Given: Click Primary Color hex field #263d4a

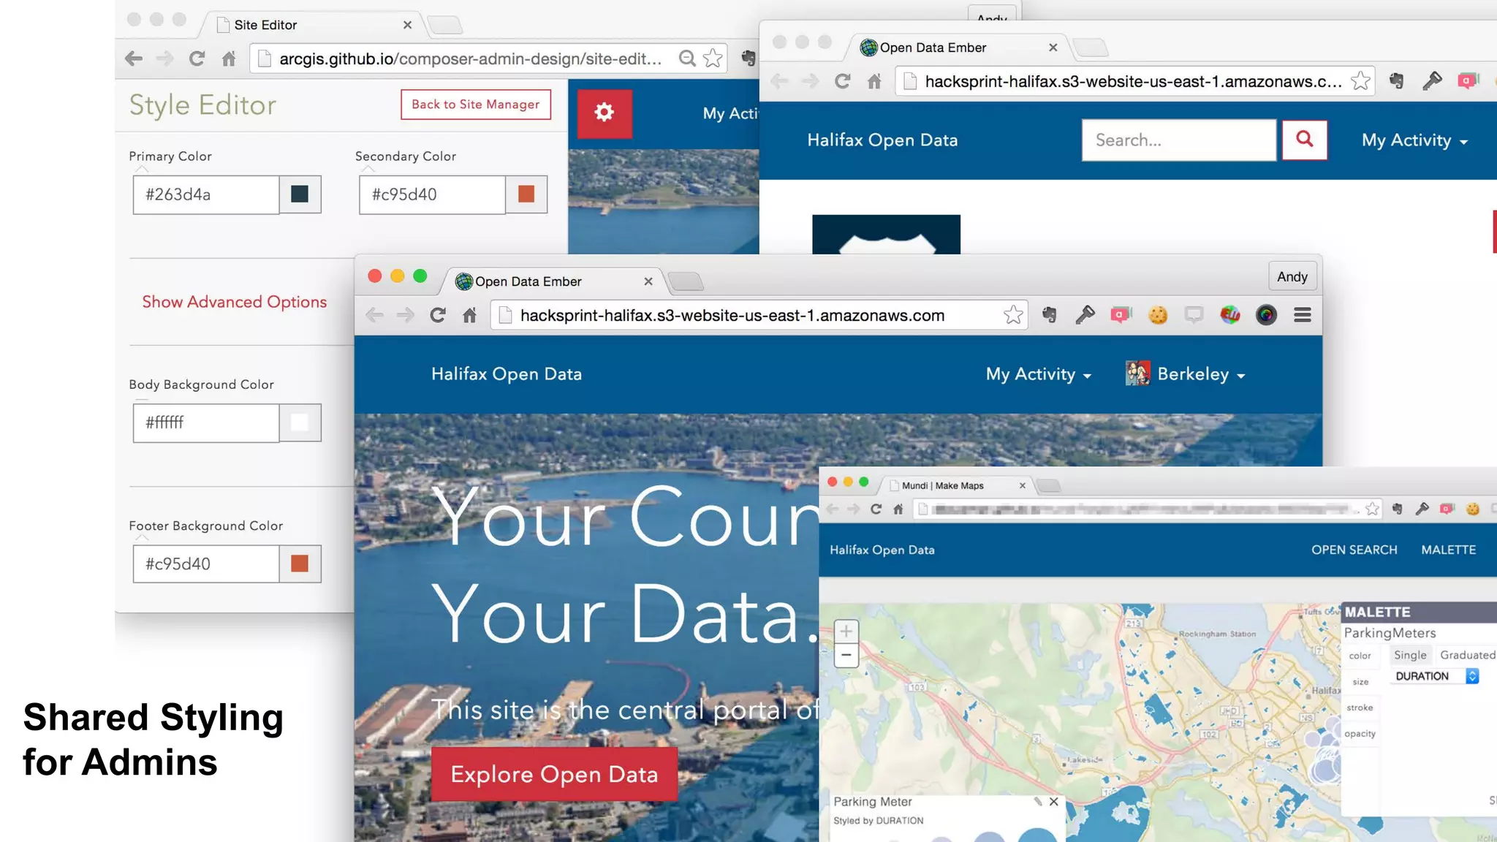Looking at the screenshot, I should point(206,194).
